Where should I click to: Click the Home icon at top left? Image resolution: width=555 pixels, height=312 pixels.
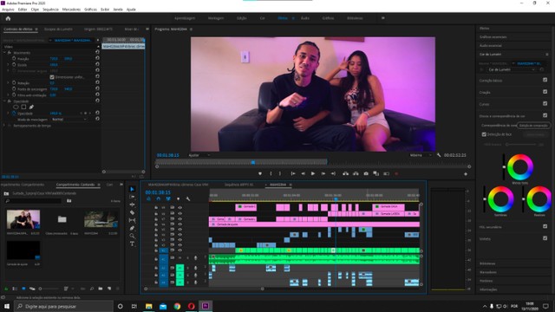(x=8, y=18)
